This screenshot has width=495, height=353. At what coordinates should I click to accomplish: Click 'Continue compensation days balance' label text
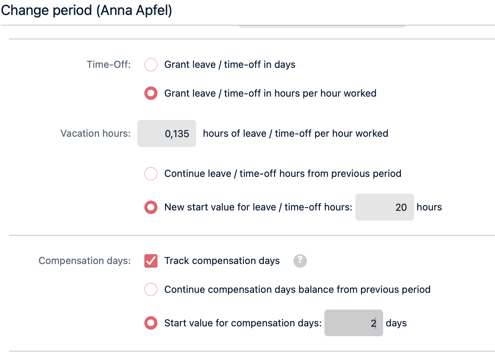(297, 290)
